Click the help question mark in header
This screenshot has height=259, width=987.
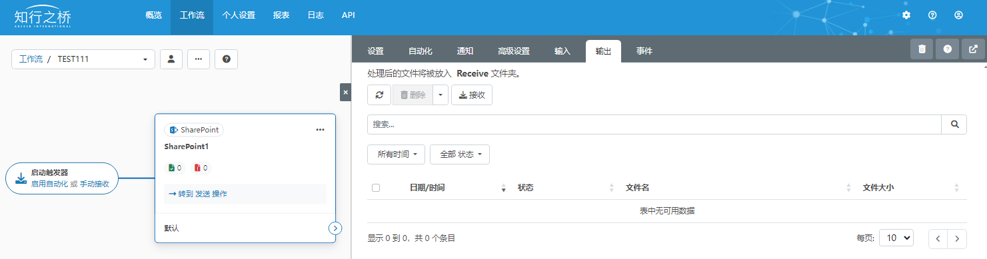pos(932,15)
